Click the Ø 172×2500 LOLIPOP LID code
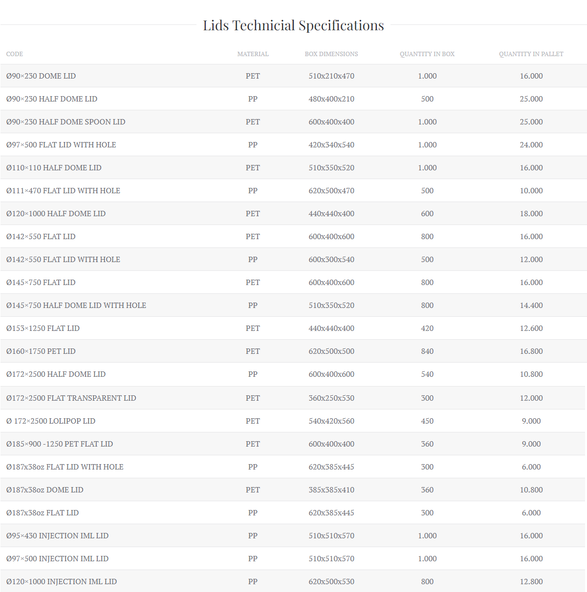Screen dimensions: 587x592 [x=51, y=421]
